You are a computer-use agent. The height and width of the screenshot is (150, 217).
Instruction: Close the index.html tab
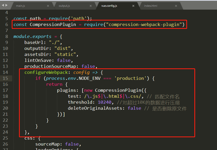coord(176,6)
